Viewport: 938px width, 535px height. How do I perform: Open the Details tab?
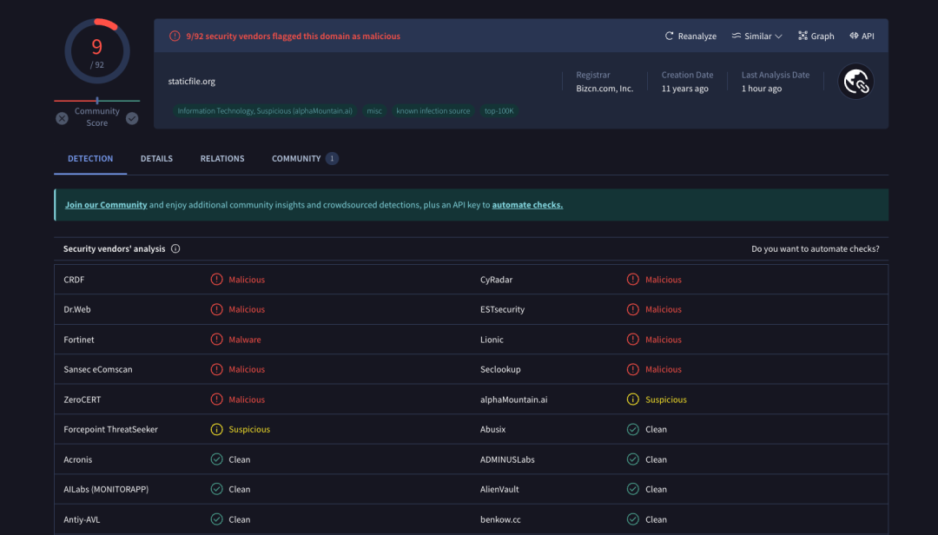click(x=156, y=159)
